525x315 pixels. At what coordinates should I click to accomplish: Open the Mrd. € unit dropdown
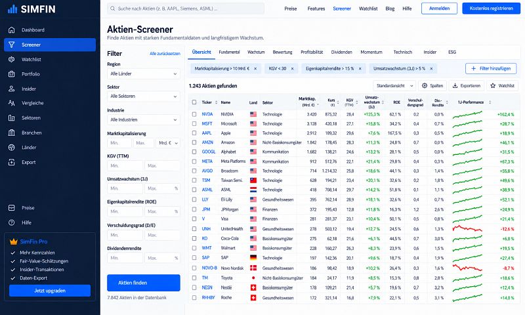tap(169, 143)
